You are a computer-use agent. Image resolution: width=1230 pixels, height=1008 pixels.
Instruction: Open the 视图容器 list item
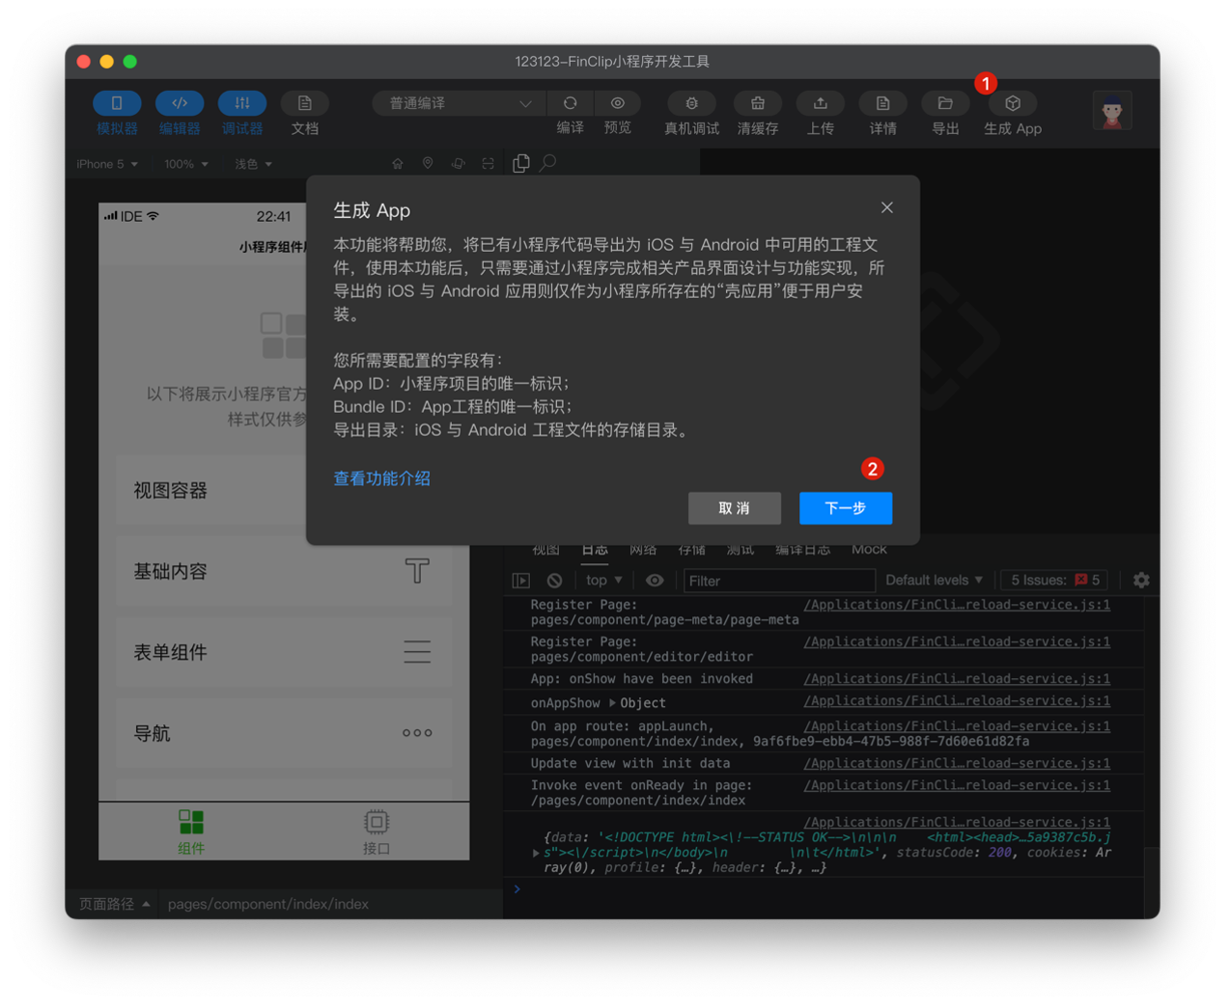[x=284, y=491]
